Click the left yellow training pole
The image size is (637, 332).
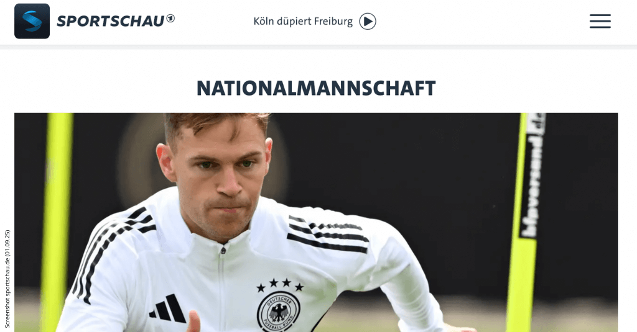tap(57, 222)
